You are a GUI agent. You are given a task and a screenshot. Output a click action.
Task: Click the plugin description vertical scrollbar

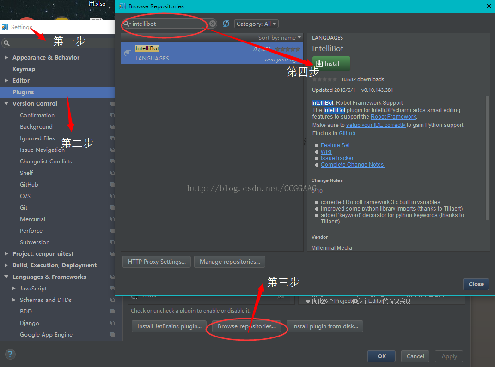pos(488,157)
